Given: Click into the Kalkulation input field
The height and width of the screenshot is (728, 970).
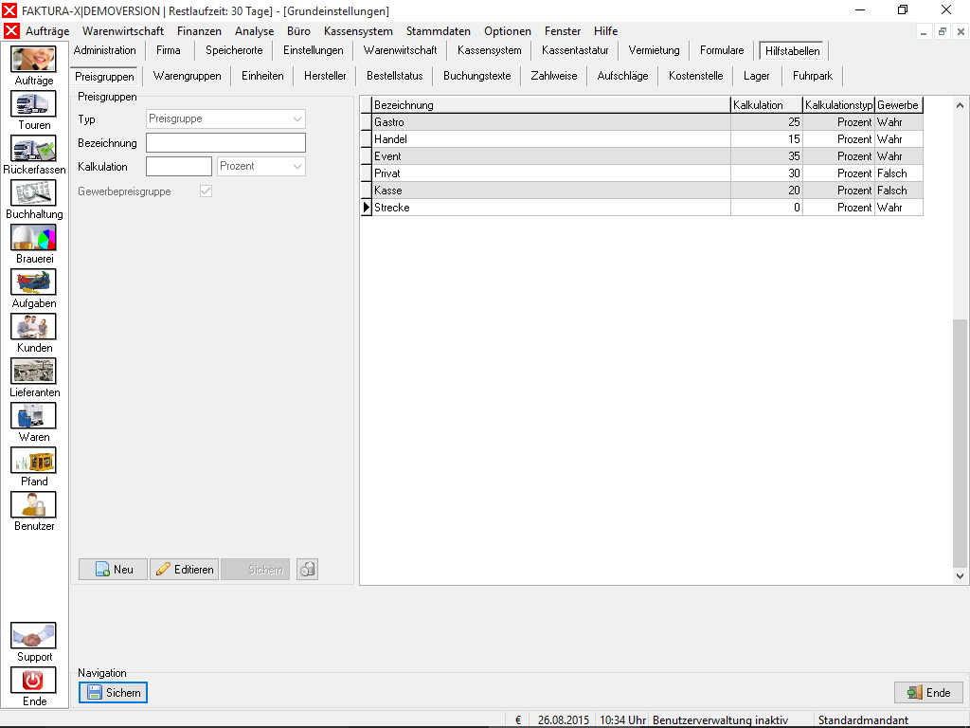Looking at the screenshot, I should coord(179,166).
